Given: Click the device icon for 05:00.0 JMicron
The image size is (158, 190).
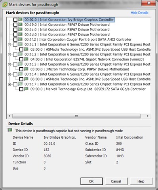Looking at the screenshot, I should click(26, 69).
